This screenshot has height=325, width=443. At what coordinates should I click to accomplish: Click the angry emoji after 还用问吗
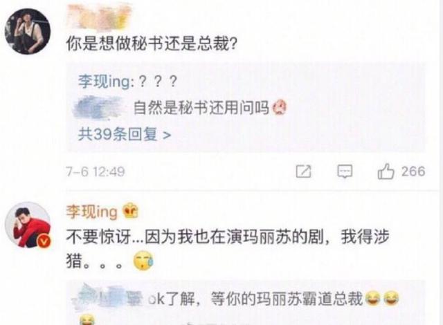(x=280, y=107)
